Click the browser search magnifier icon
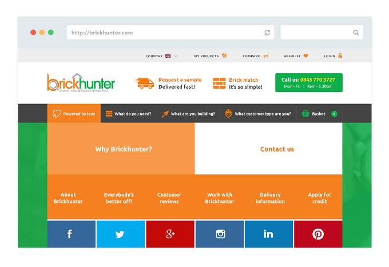The width and height of the screenshot is (389, 267). pyautogui.click(x=356, y=33)
